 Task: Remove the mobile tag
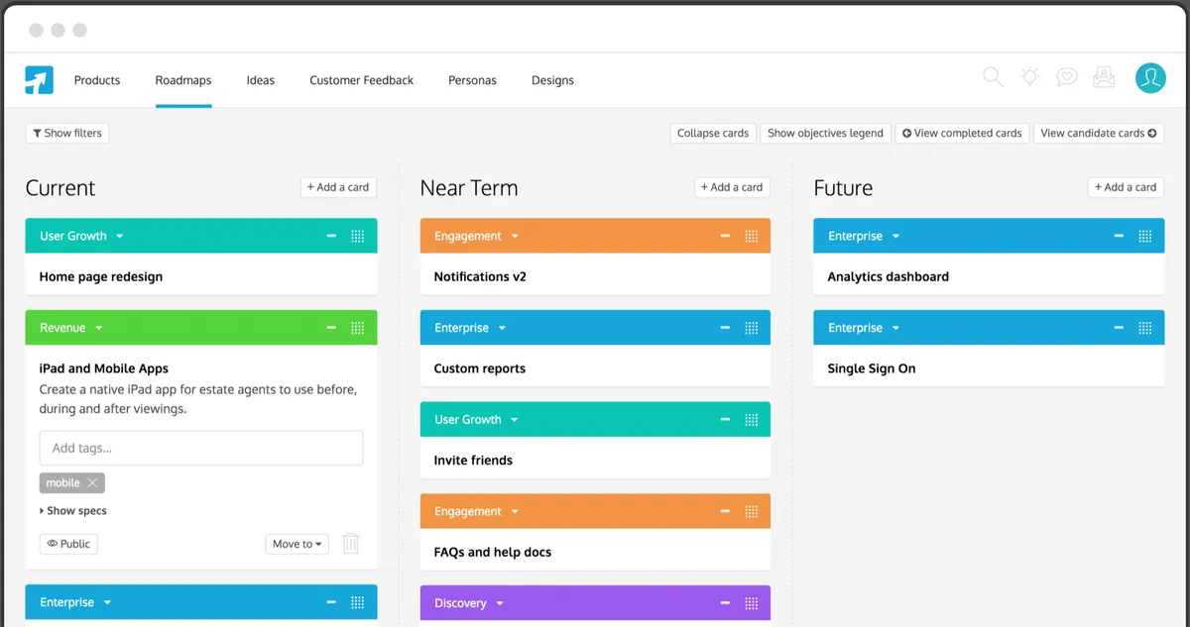pos(92,483)
